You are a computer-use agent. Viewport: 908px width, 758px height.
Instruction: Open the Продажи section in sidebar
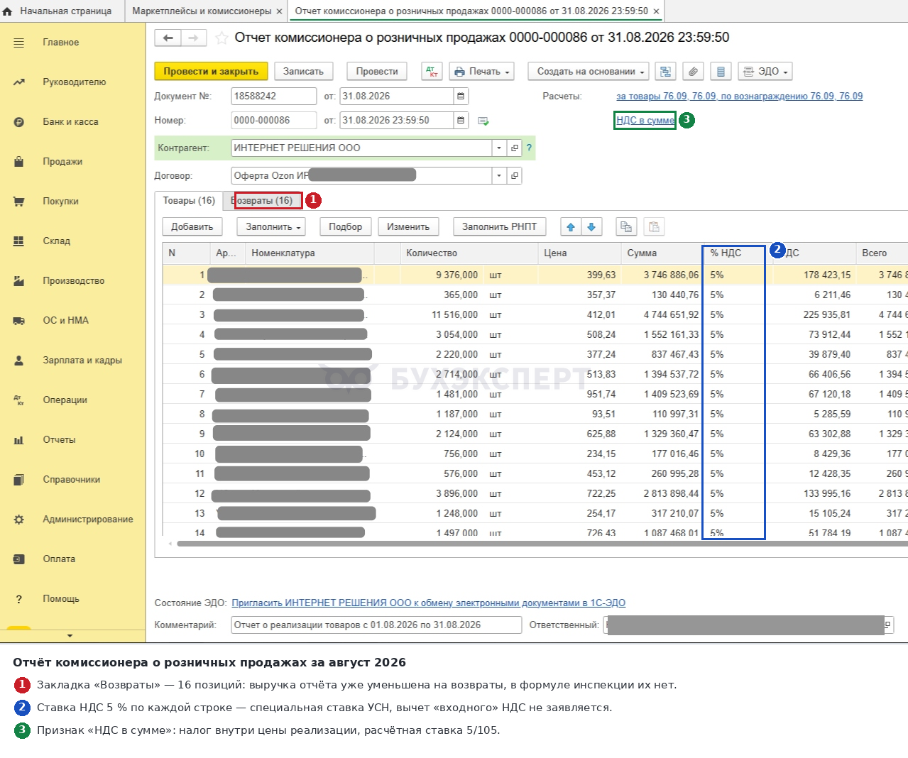click(x=62, y=161)
